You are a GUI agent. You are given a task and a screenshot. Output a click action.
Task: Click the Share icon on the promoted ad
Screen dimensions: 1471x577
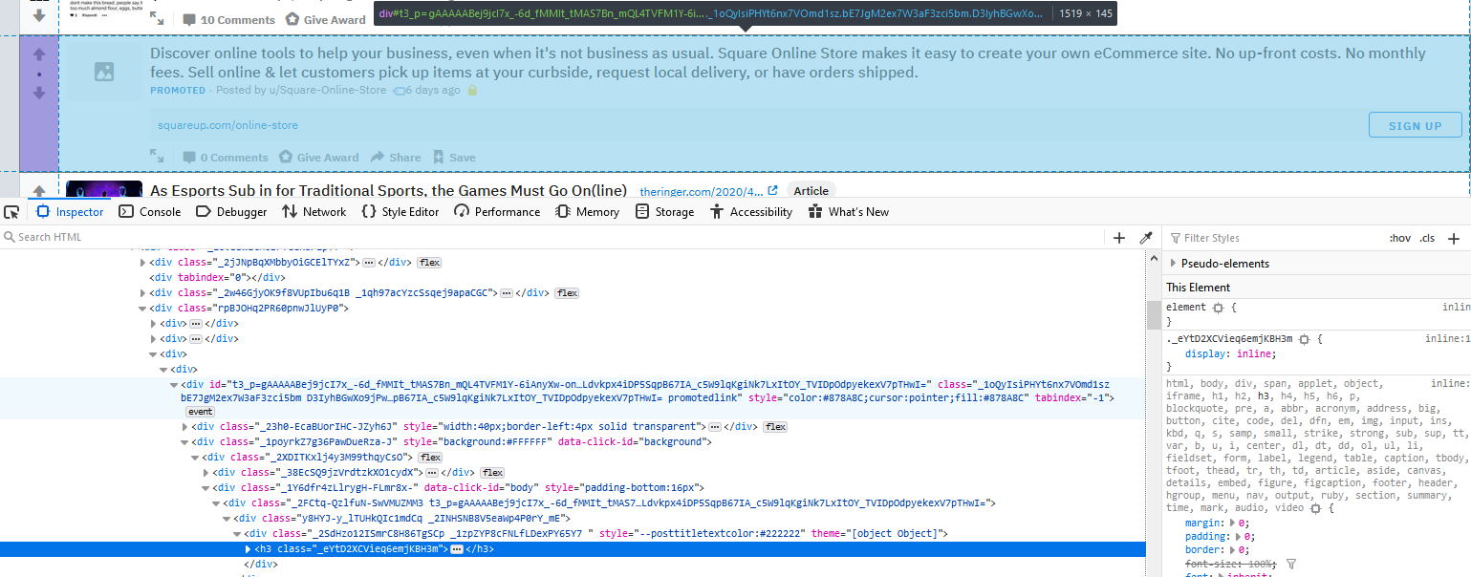pos(380,157)
